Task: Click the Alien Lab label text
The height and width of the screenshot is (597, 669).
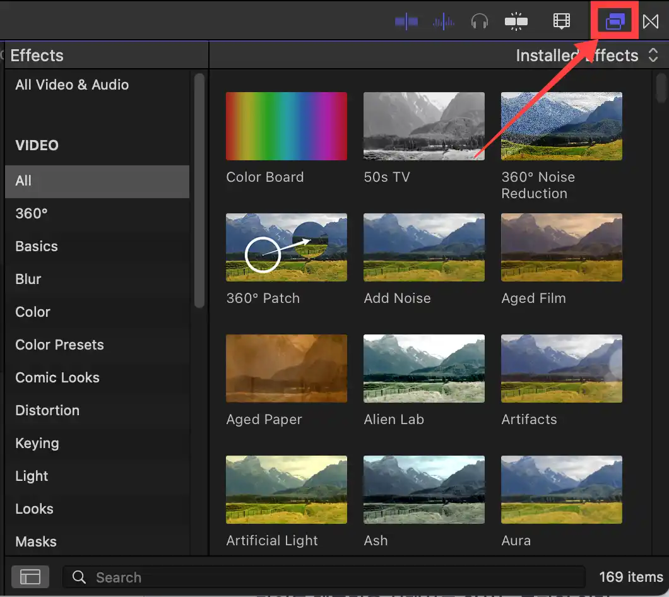Action: (x=394, y=420)
